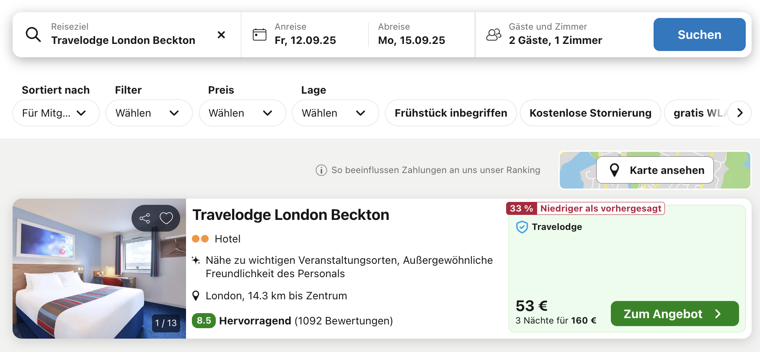The image size is (760, 352).
Task: Open Travelodge London Beckton hotel title
Action: (x=291, y=215)
